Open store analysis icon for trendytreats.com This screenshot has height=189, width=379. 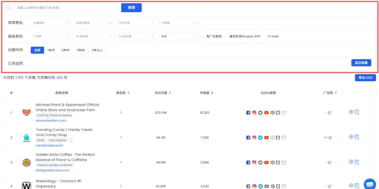[357, 137]
